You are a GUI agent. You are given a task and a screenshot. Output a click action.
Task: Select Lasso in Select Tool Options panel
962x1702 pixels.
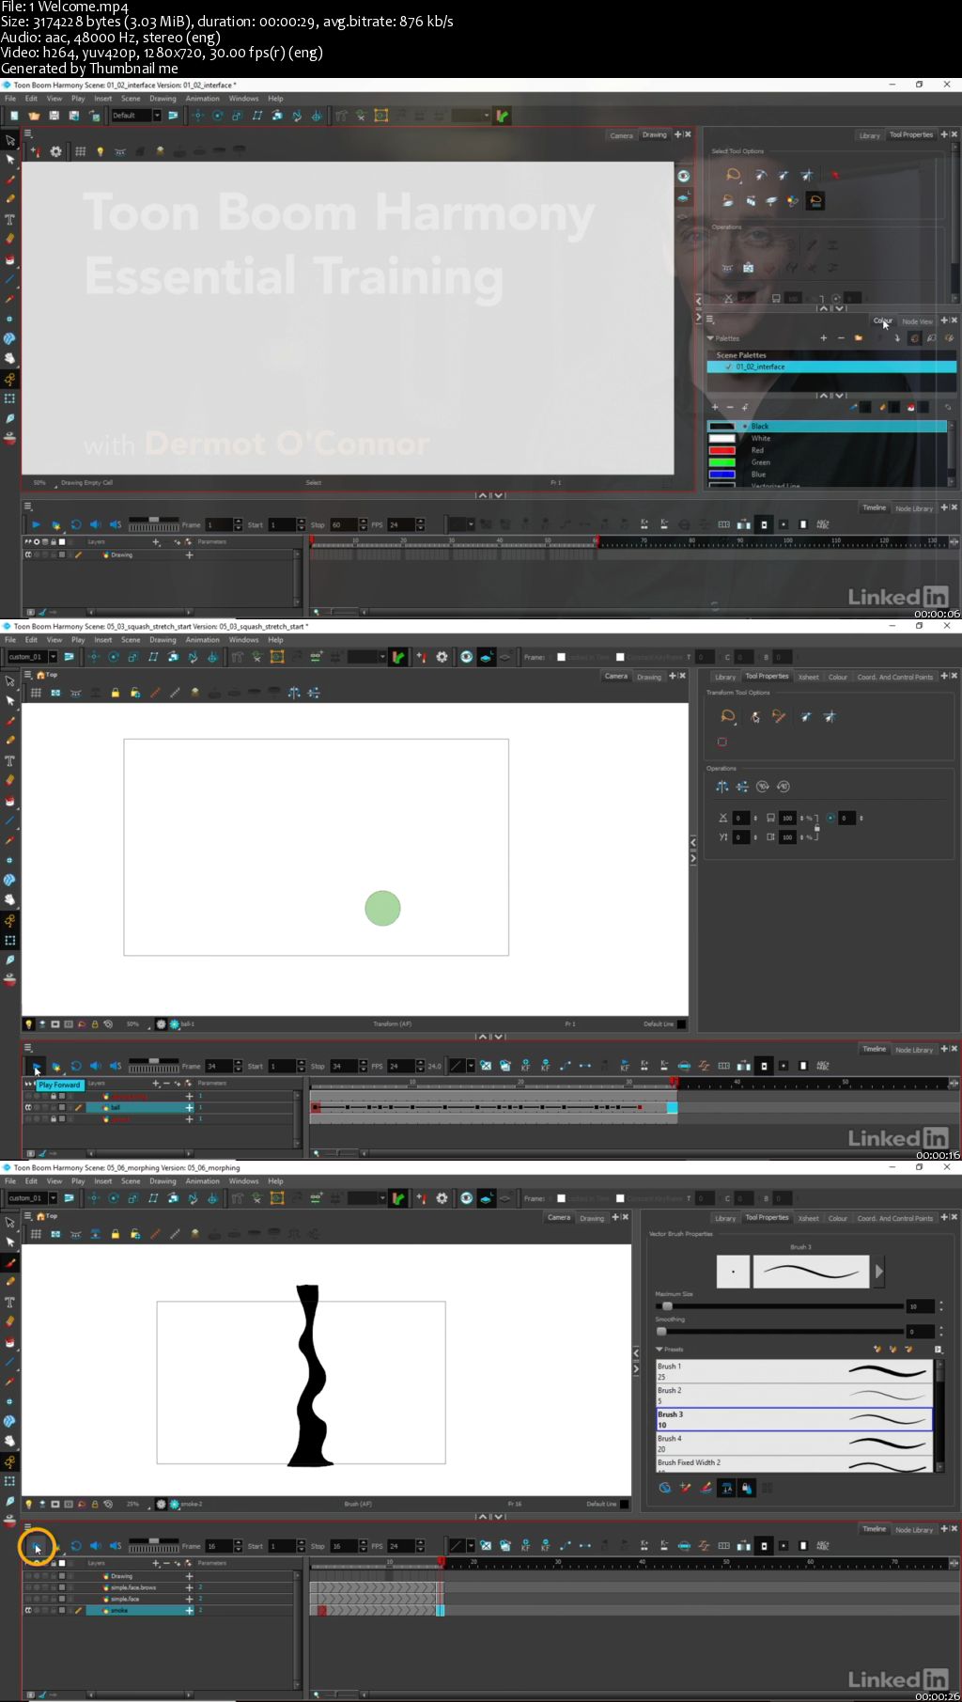[733, 175]
